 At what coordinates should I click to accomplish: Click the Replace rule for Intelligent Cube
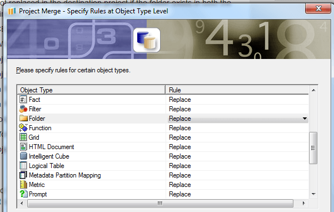point(180,156)
